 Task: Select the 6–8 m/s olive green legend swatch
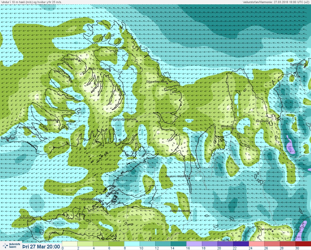point(116,243)
